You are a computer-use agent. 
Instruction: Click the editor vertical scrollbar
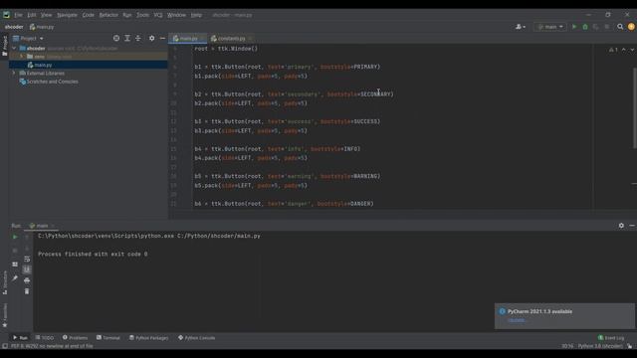(x=635, y=107)
